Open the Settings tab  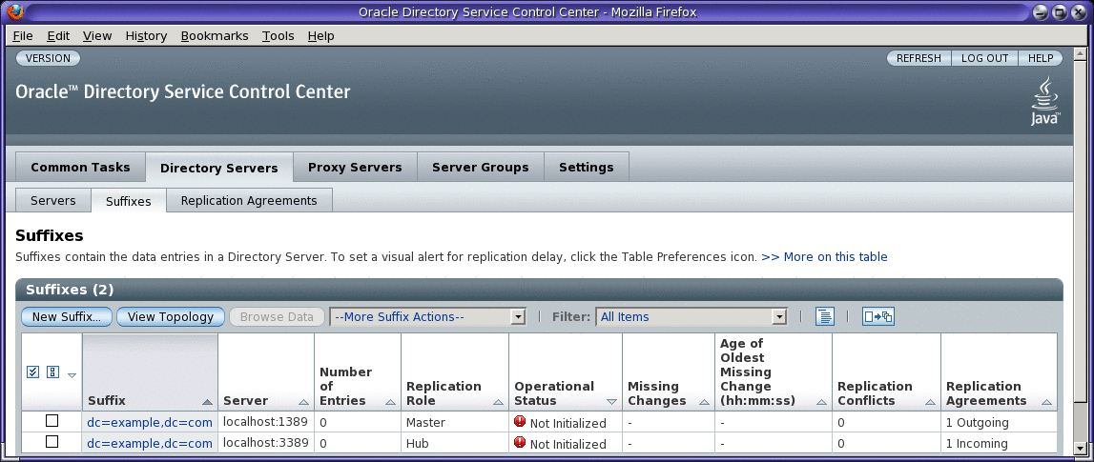click(586, 168)
